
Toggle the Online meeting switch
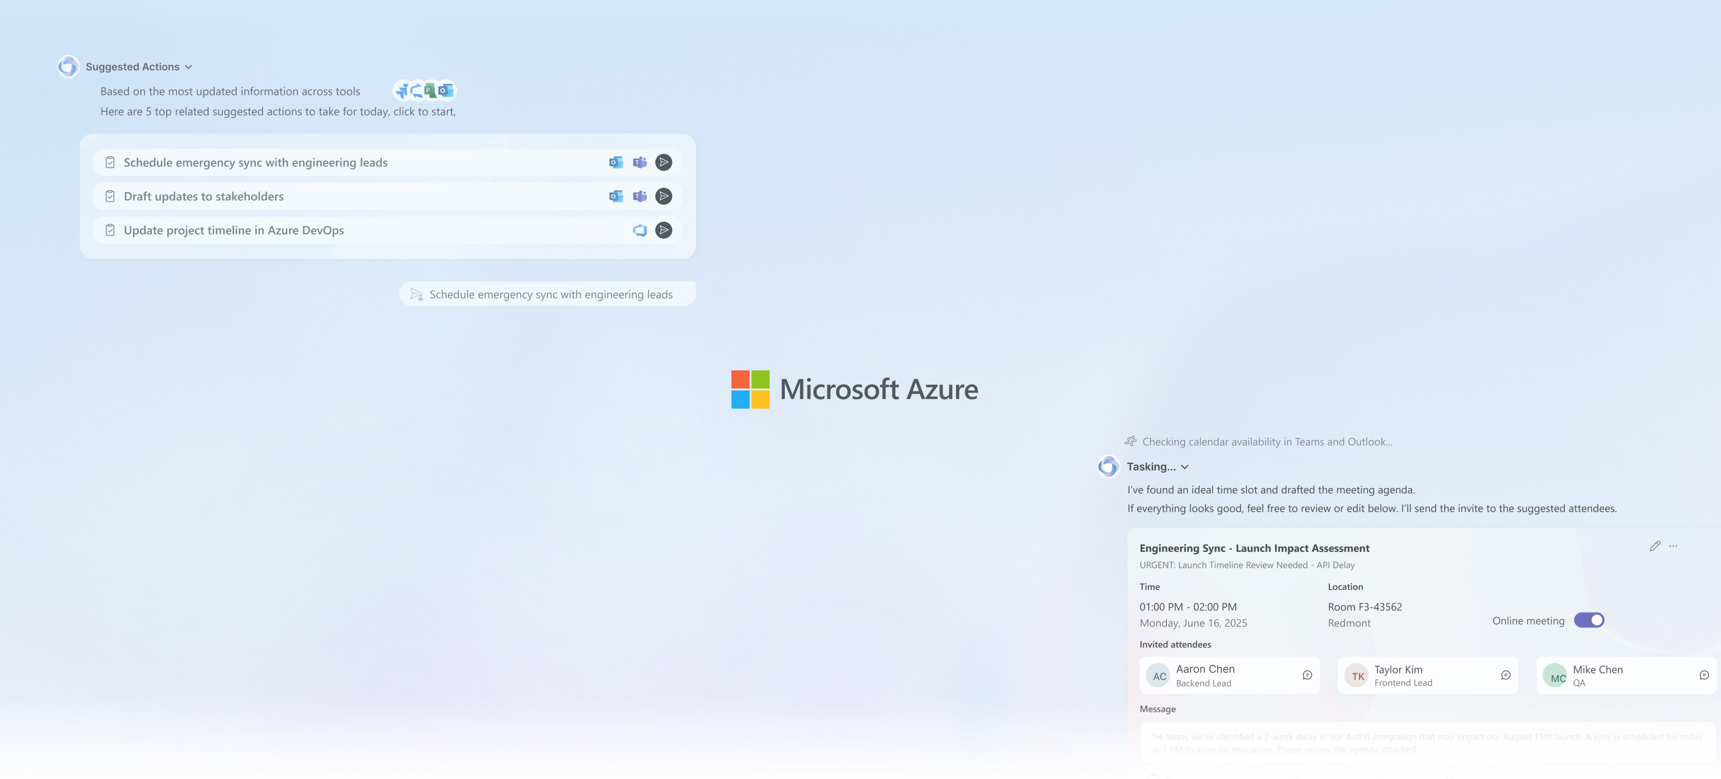(1589, 620)
